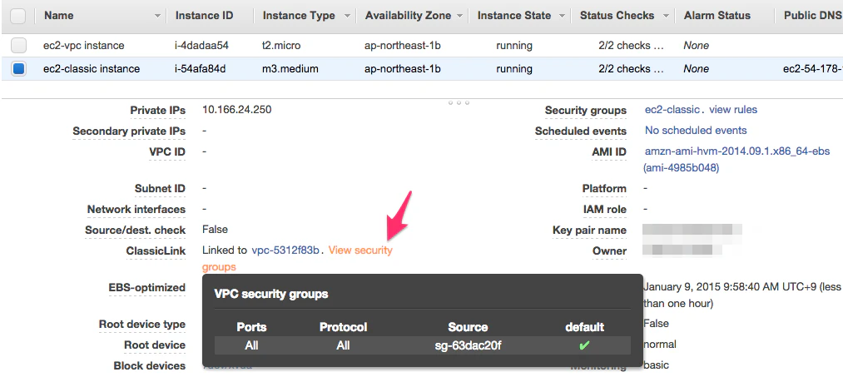Viewport: 843px width, 377px height.
Task: Click the ec2-vpc instance name cell
Action: click(84, 46)
